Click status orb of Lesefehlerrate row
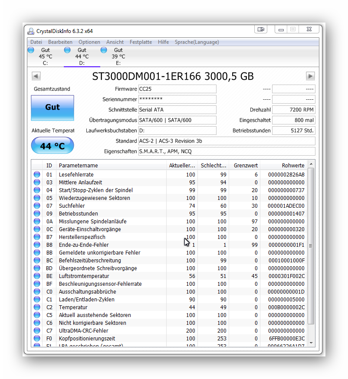348x379 pixels. pyautogui.click(x=37, y=174)
